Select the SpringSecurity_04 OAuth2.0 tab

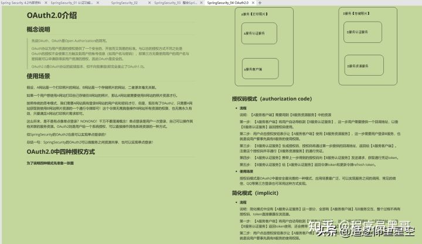(x=228, y=3)
